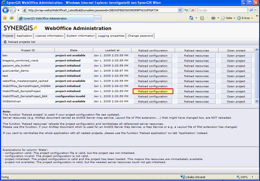Open project weboffice_masterprojekt_cached
This screenshot has width=260, height=181.
(x=236, y=81)
